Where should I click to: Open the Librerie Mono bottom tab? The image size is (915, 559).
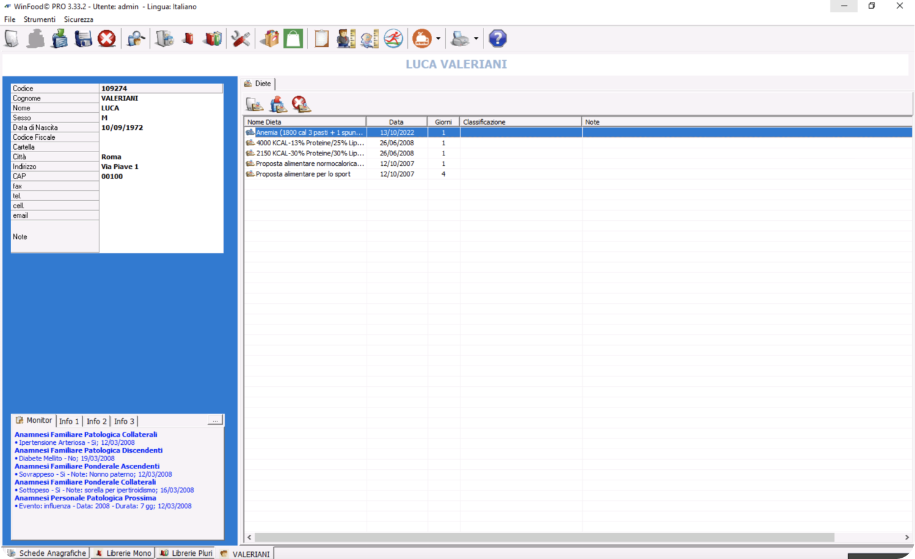(123, 553)
